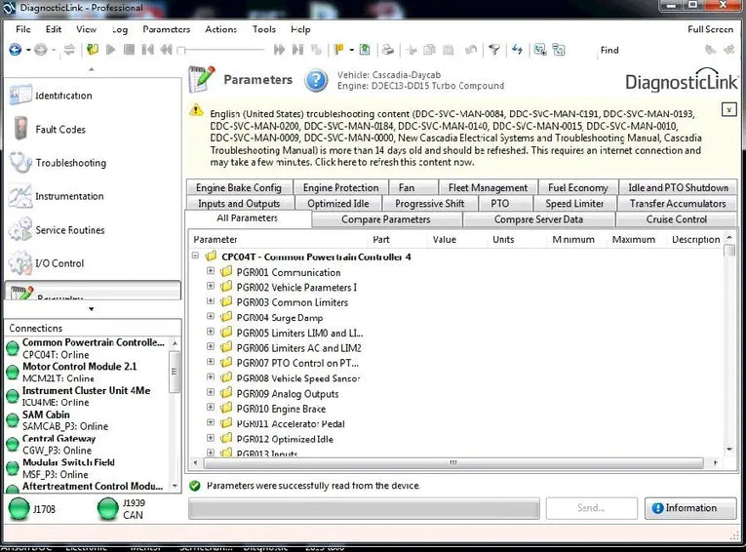This screenshot has width=746, height=552.
Task: Click the back navigation arrow in the toolbar
Action: click(16, 50)
